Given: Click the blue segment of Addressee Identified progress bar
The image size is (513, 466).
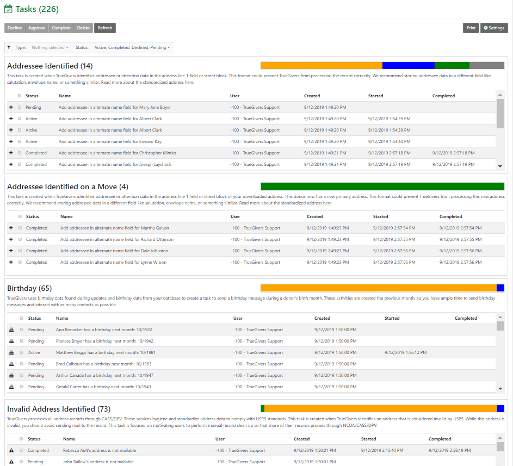Looking at the screenshot, I should tap(409, 65).
